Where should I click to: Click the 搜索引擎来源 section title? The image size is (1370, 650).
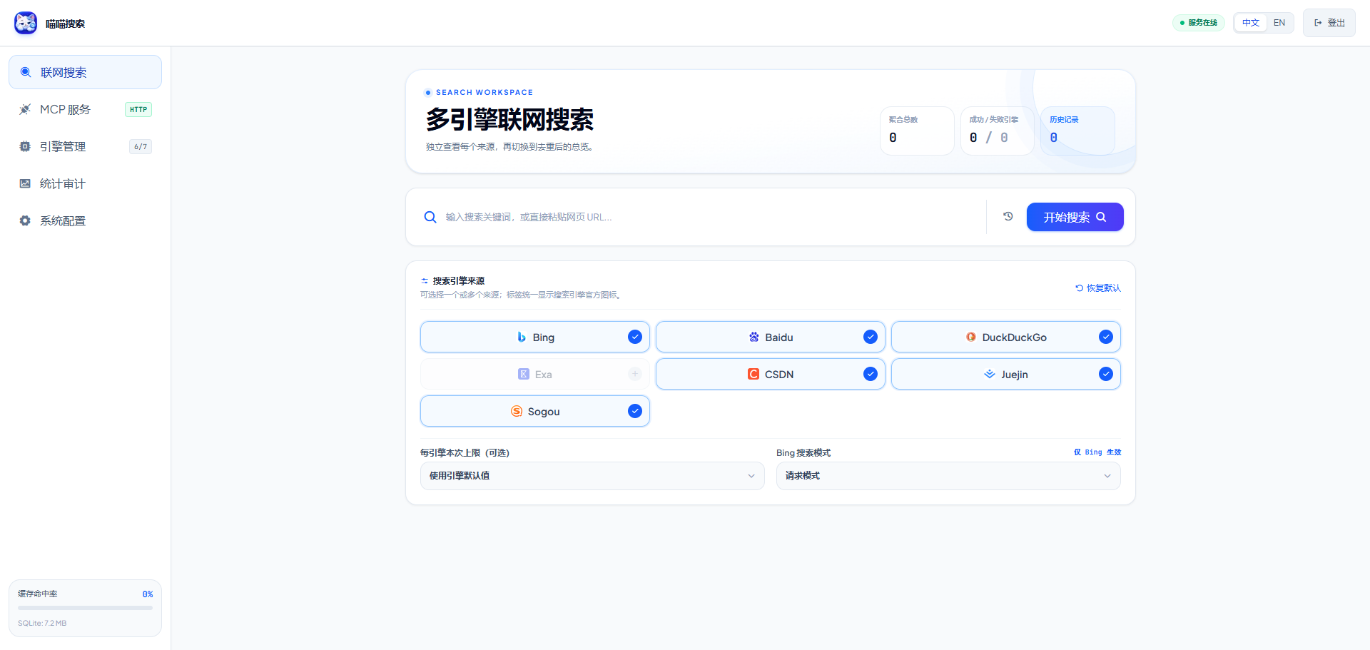459,281
